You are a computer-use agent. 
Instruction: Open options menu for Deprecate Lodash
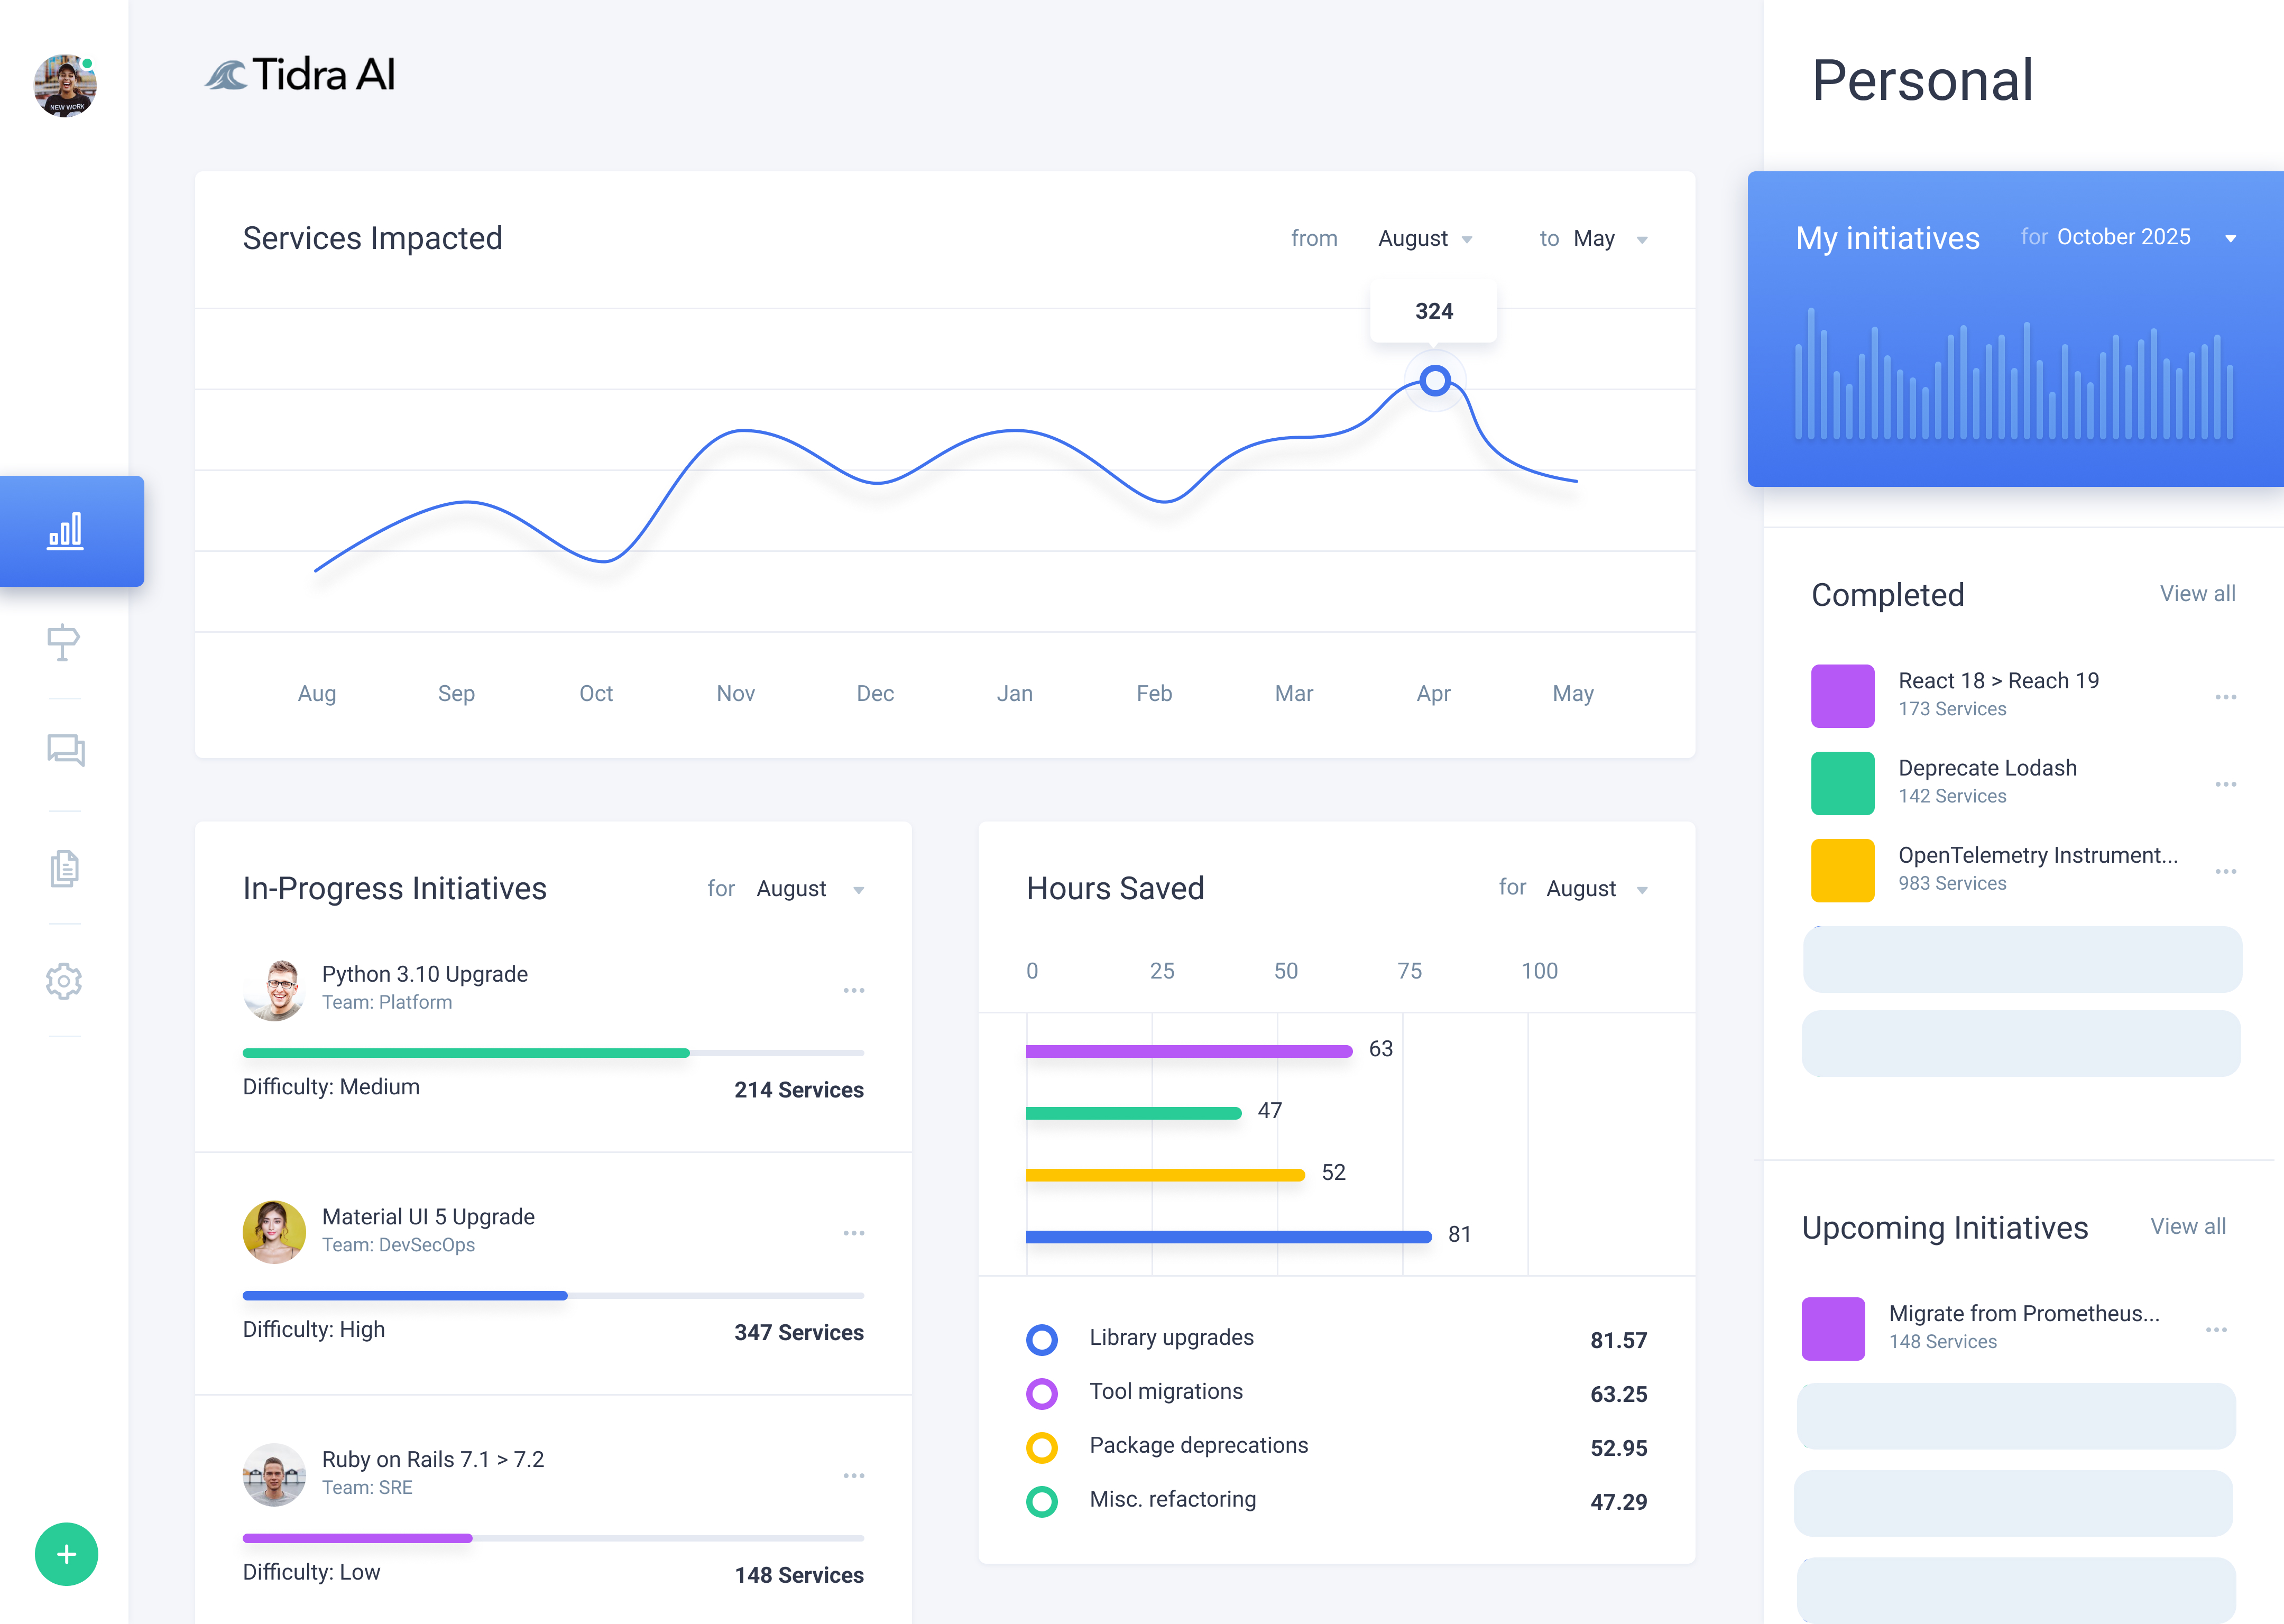click(2225, 784)
